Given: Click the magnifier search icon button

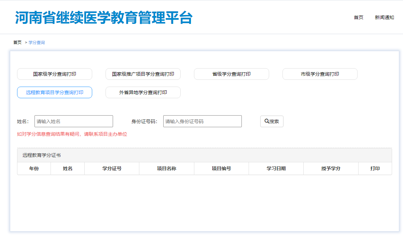Looking at the screenshot, I should click(x=272, y=121).
